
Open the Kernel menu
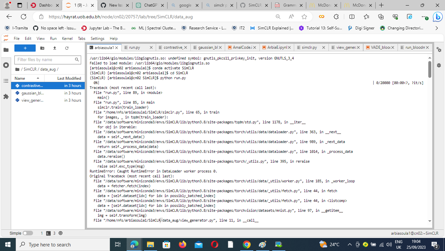coord(67,39)
